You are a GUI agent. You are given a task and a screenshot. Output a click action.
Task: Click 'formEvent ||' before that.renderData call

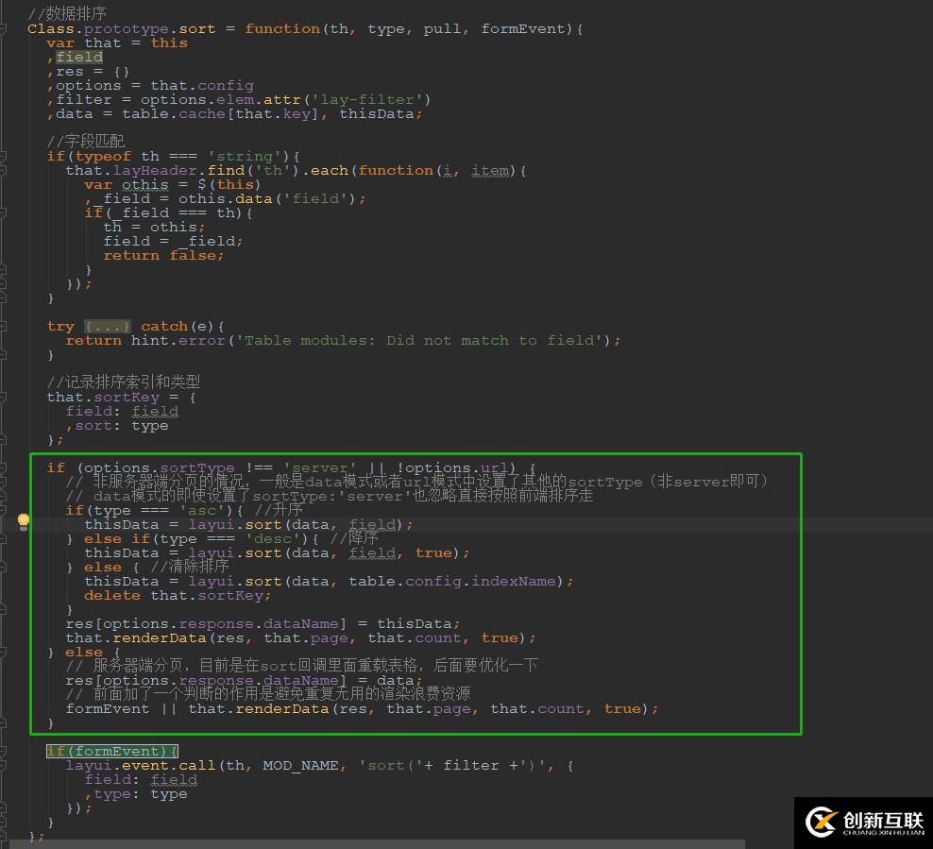[x=122, y=709]
